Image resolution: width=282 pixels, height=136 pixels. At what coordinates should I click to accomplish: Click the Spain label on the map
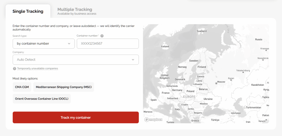pyautogui.click(x=154, y=100)
